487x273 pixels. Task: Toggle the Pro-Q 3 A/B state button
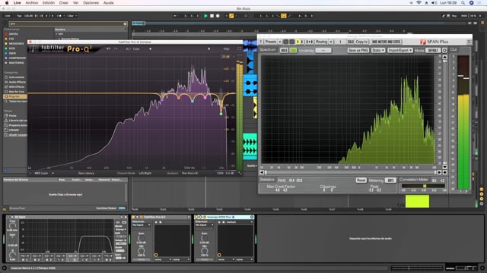[x=128, y=49]
